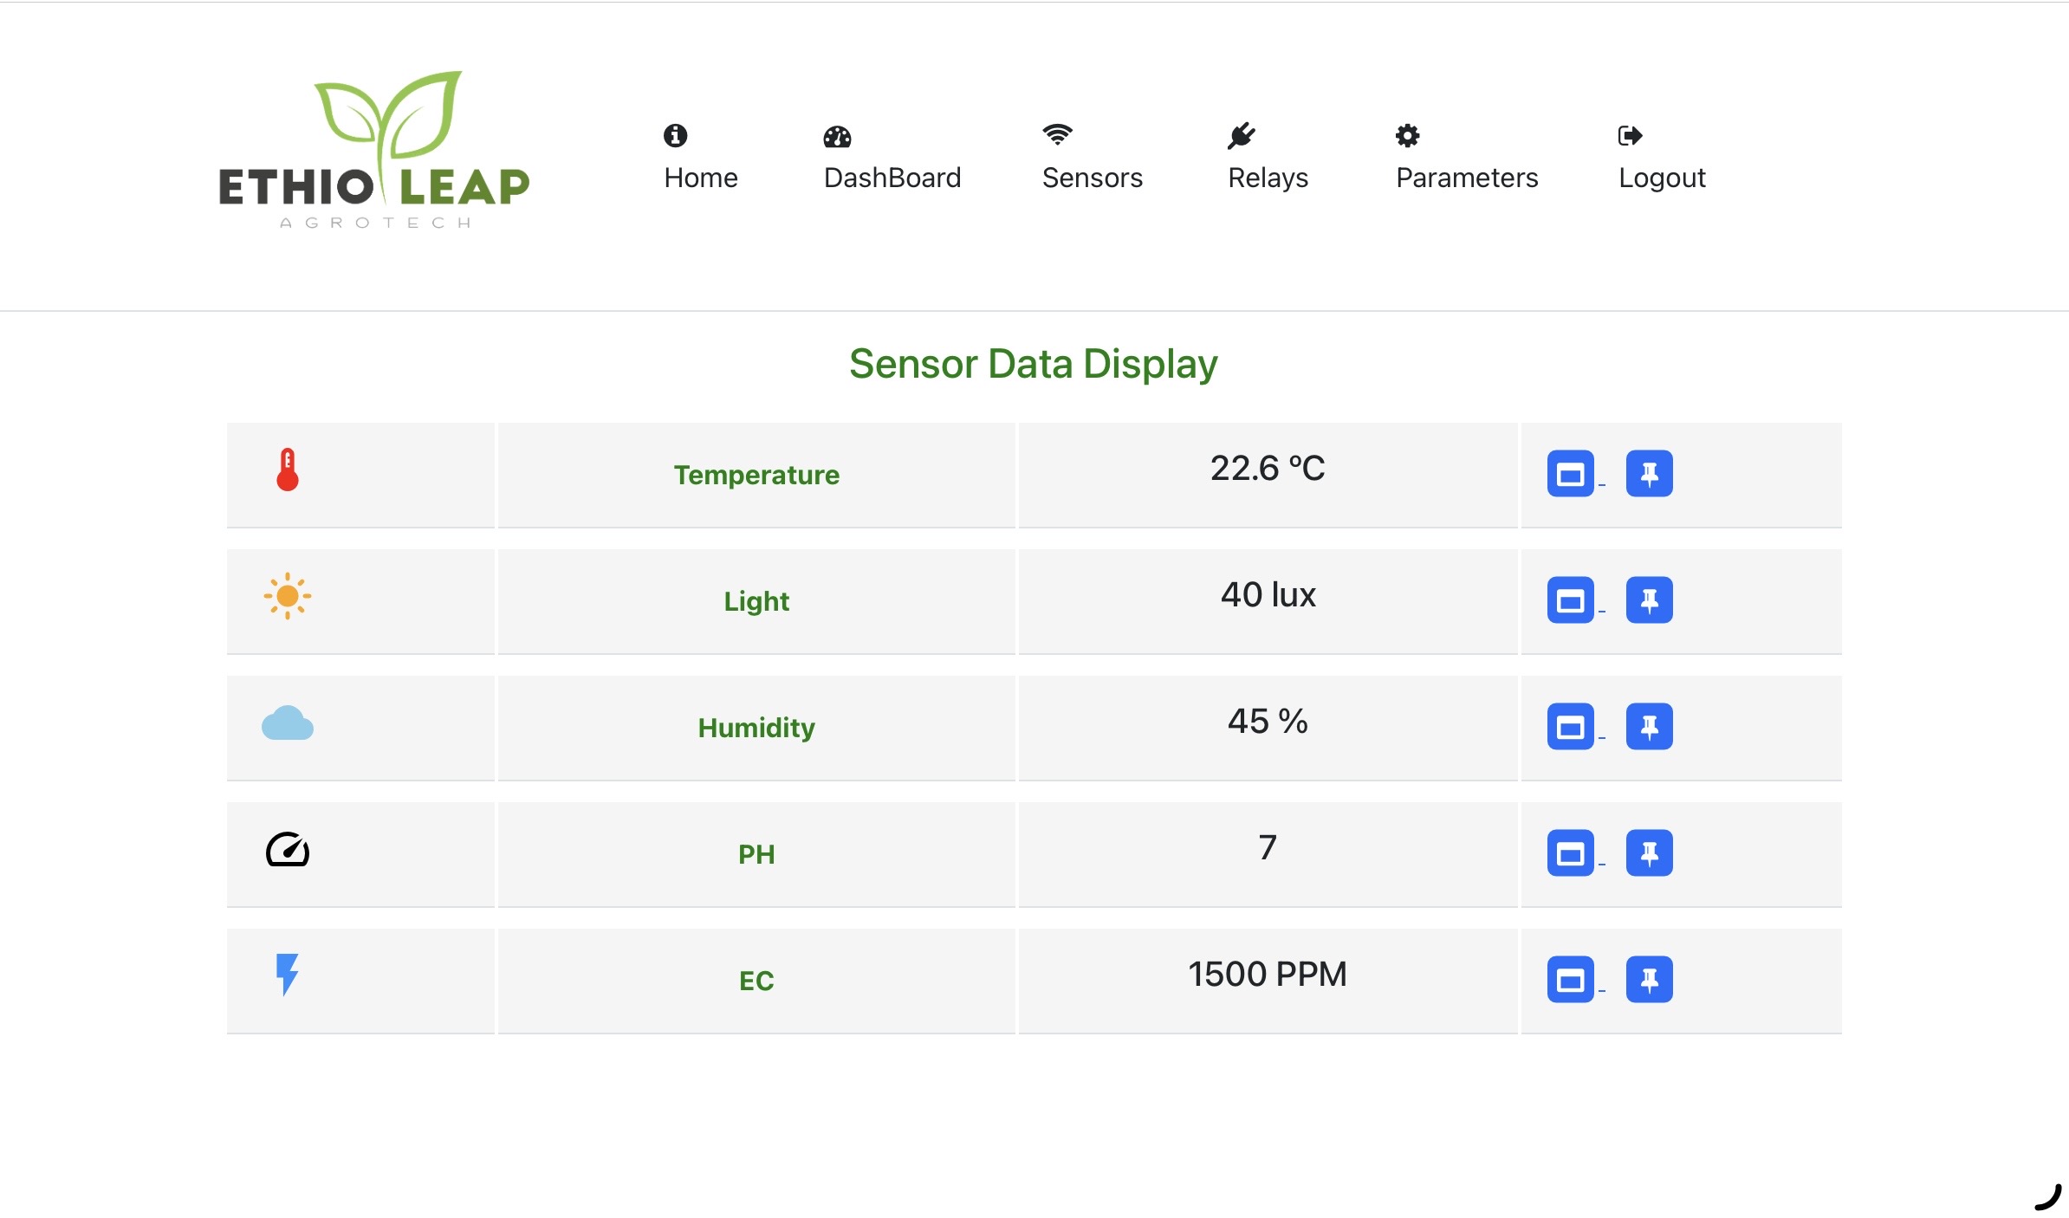Click the 45 % humidity value

pos(1268,721)
